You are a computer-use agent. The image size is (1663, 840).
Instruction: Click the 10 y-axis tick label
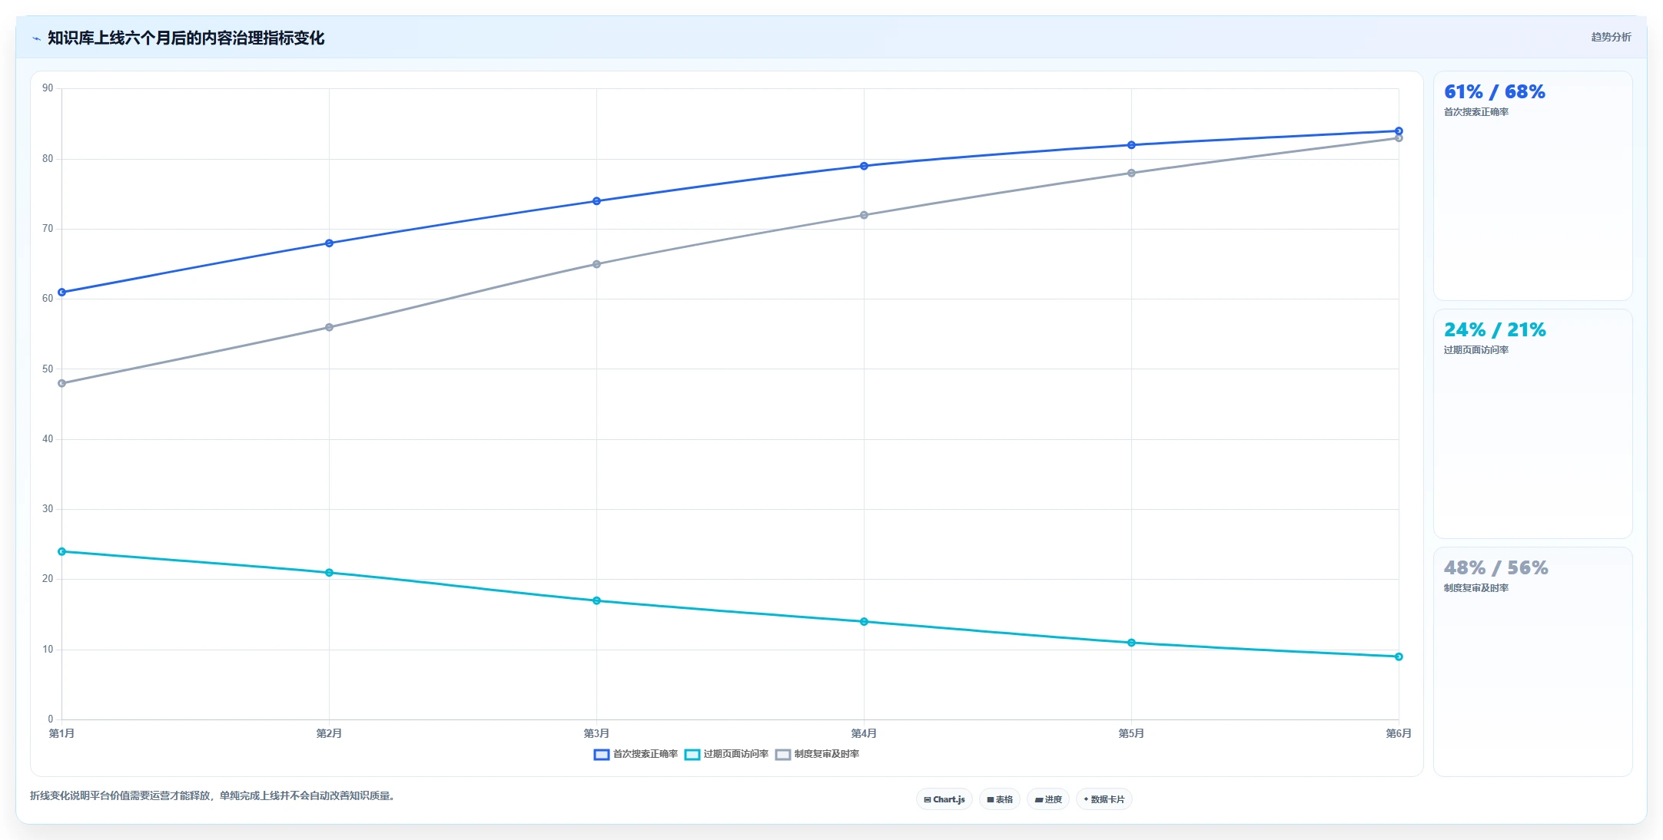coord(48,650)
